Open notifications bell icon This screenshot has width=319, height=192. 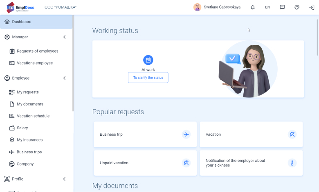(253, 7)
